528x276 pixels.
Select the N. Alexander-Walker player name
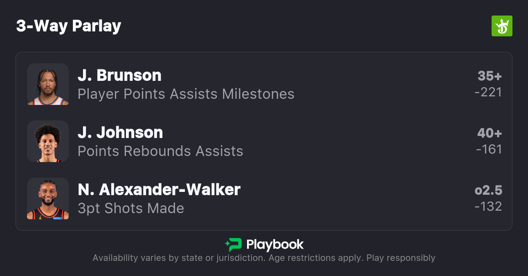click(159, 190)
